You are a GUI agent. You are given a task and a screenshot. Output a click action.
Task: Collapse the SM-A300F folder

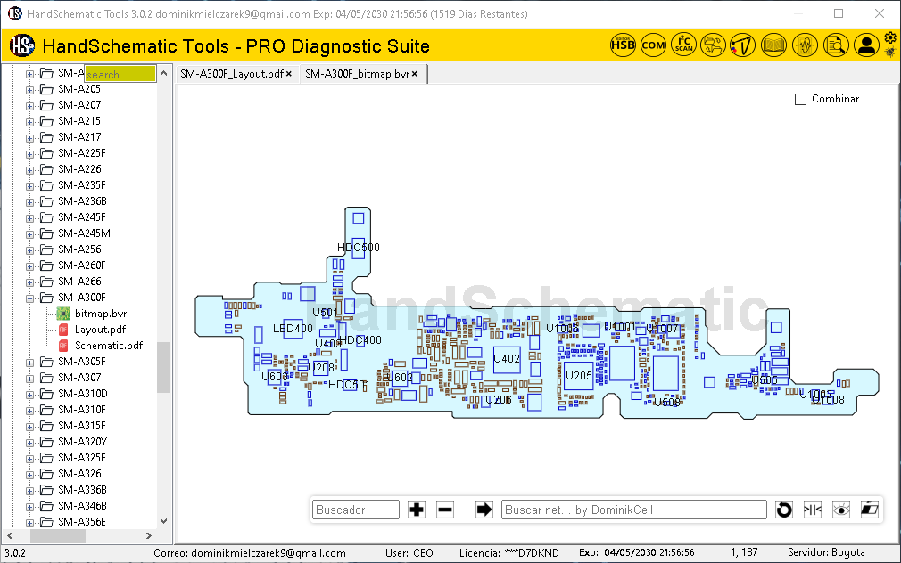tap(29, 298)
